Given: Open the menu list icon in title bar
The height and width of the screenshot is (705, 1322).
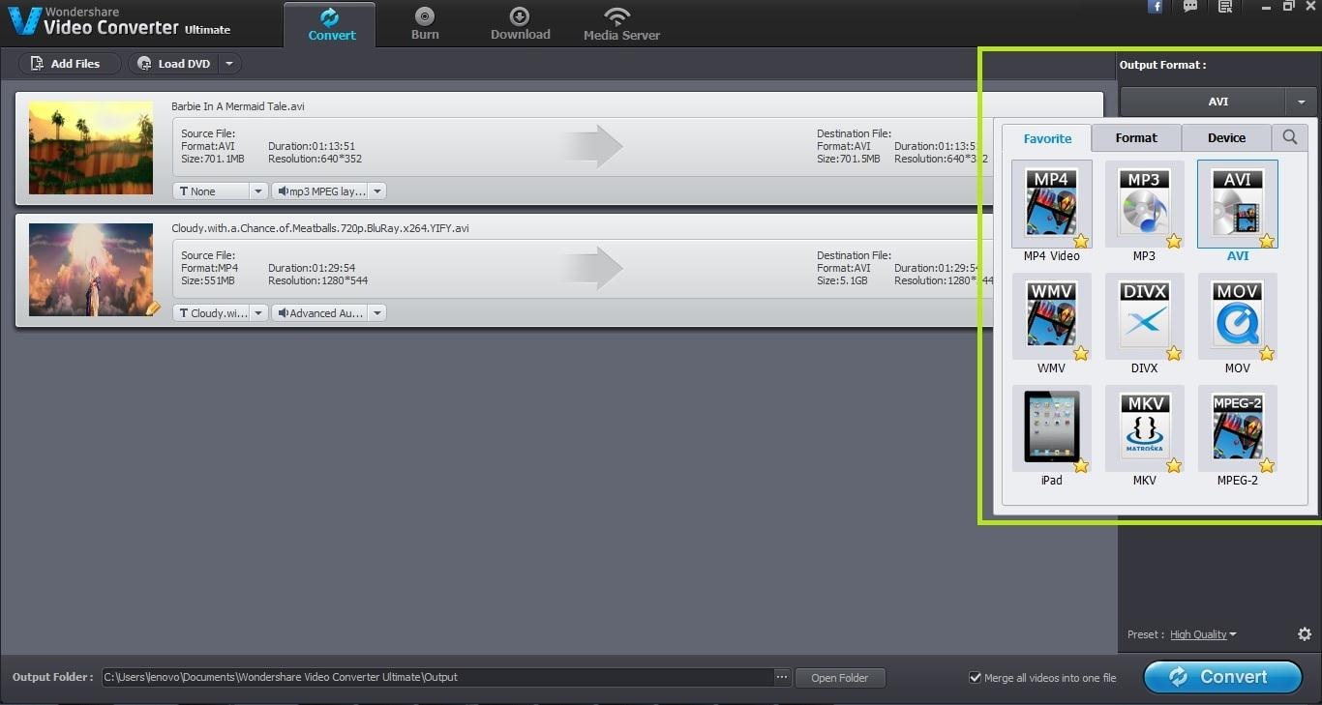Looking at the screenshot, I should [1225, 7].
